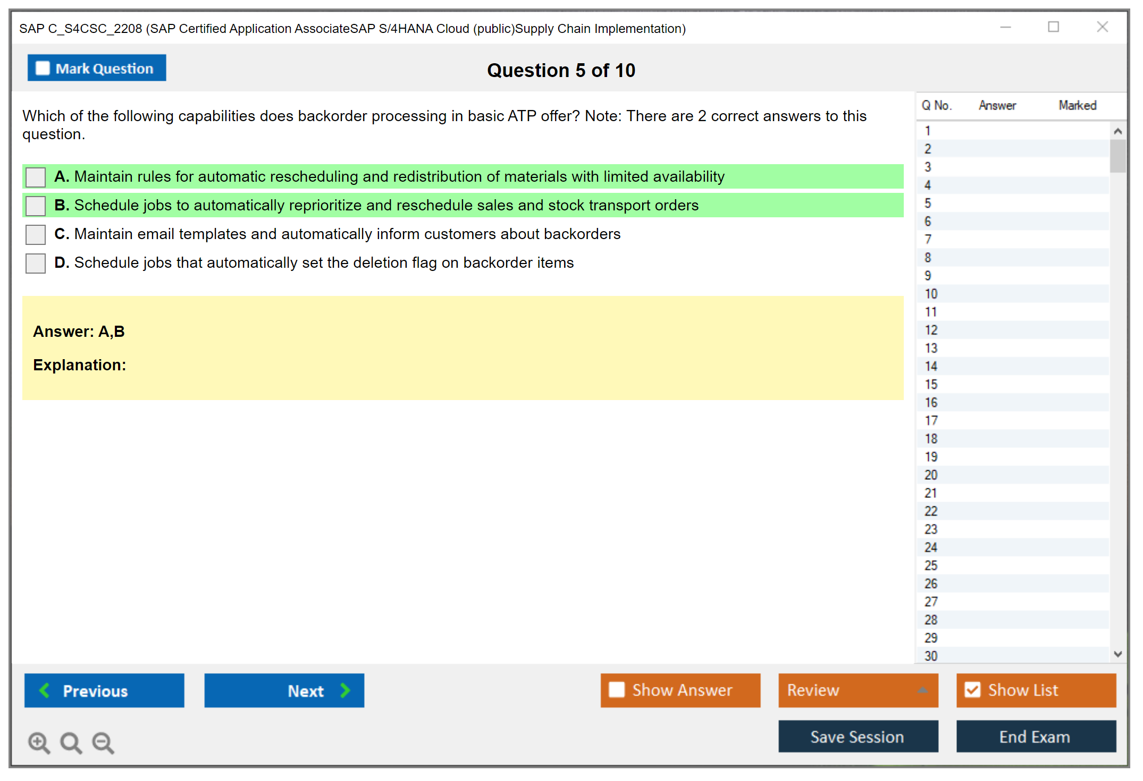Select checkbox for answer D
This screenshot has width=1143, height=781.
[x=36, y=263]
